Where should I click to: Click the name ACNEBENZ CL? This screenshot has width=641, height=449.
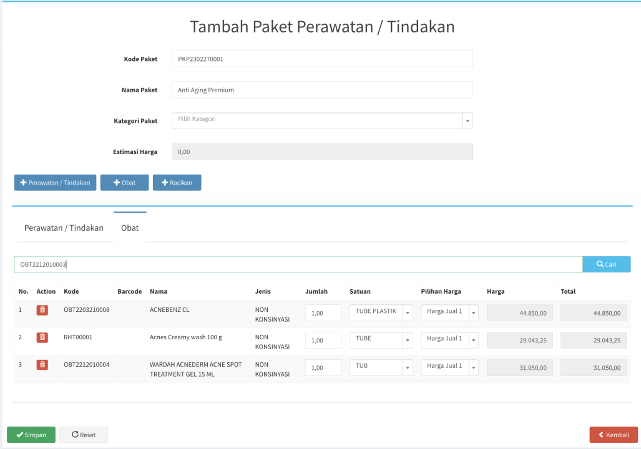pyautogui.click(x=170, y=310)
